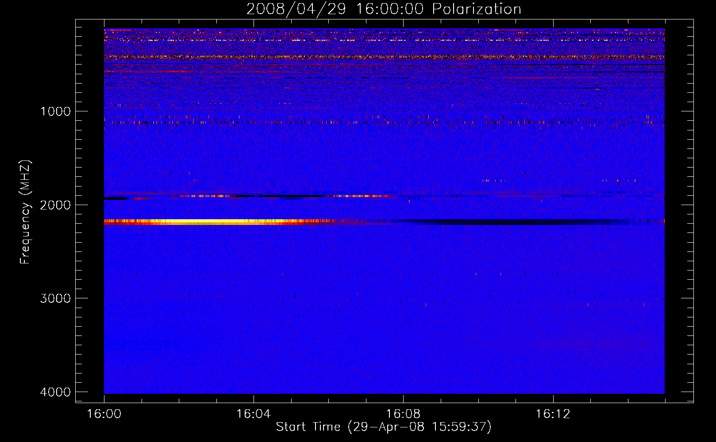Viewport: 716px width, 442px height.
Task: Click the "Start Time (29-Apr-08 15:59:37)" label
Action: click(x=384, y=427)
